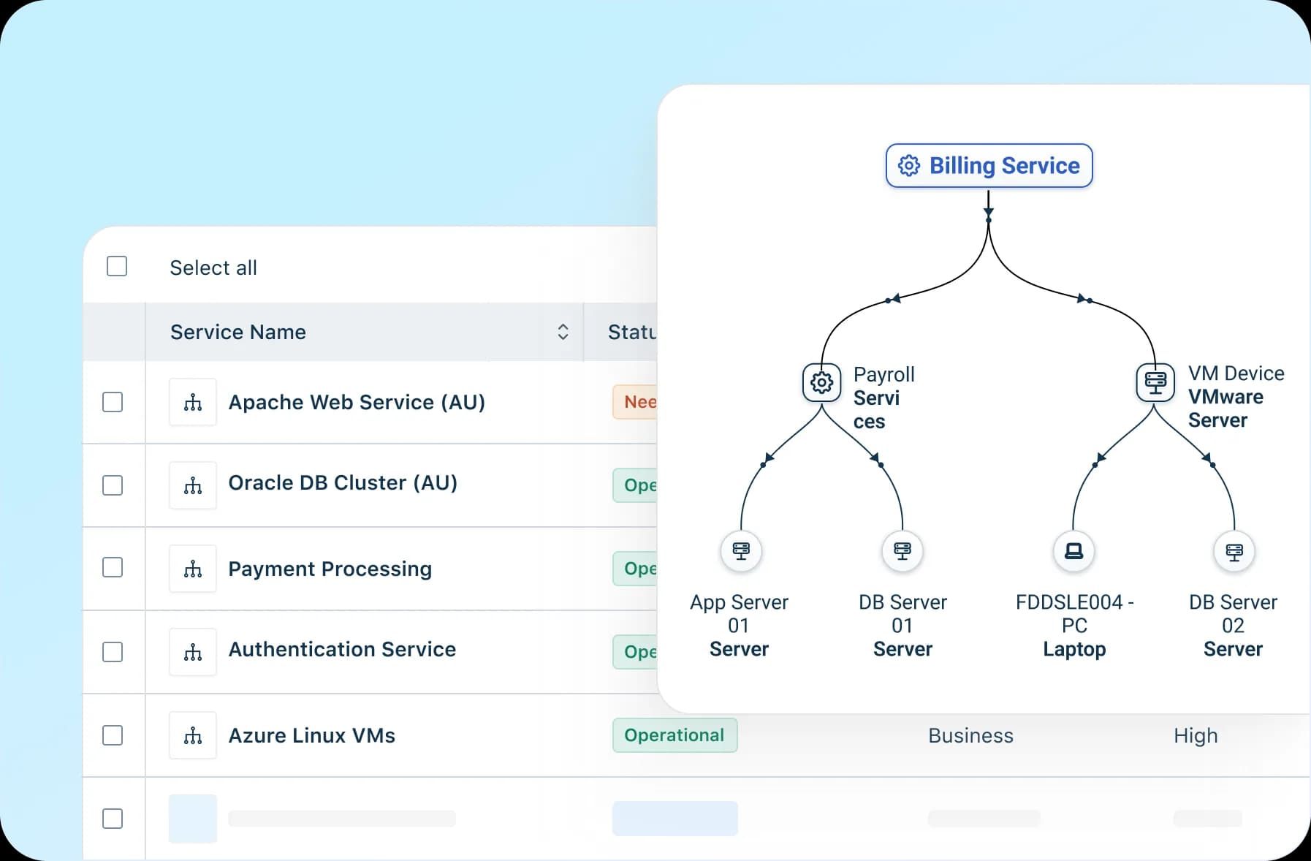1311x861 pixels.
Task: Check the Oracle DB Cluster (AU) row
Action: point(113,485)
